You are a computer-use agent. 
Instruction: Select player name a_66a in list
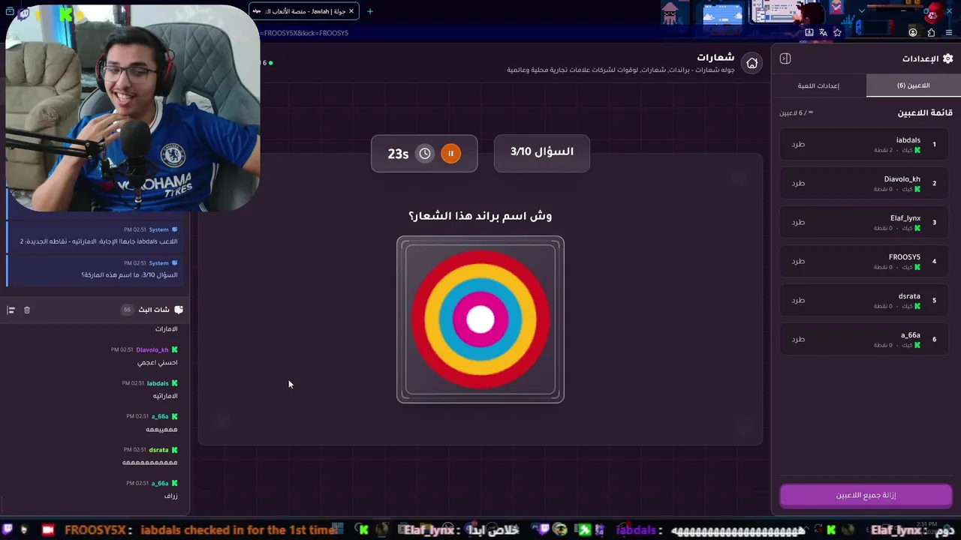point(911,335)
